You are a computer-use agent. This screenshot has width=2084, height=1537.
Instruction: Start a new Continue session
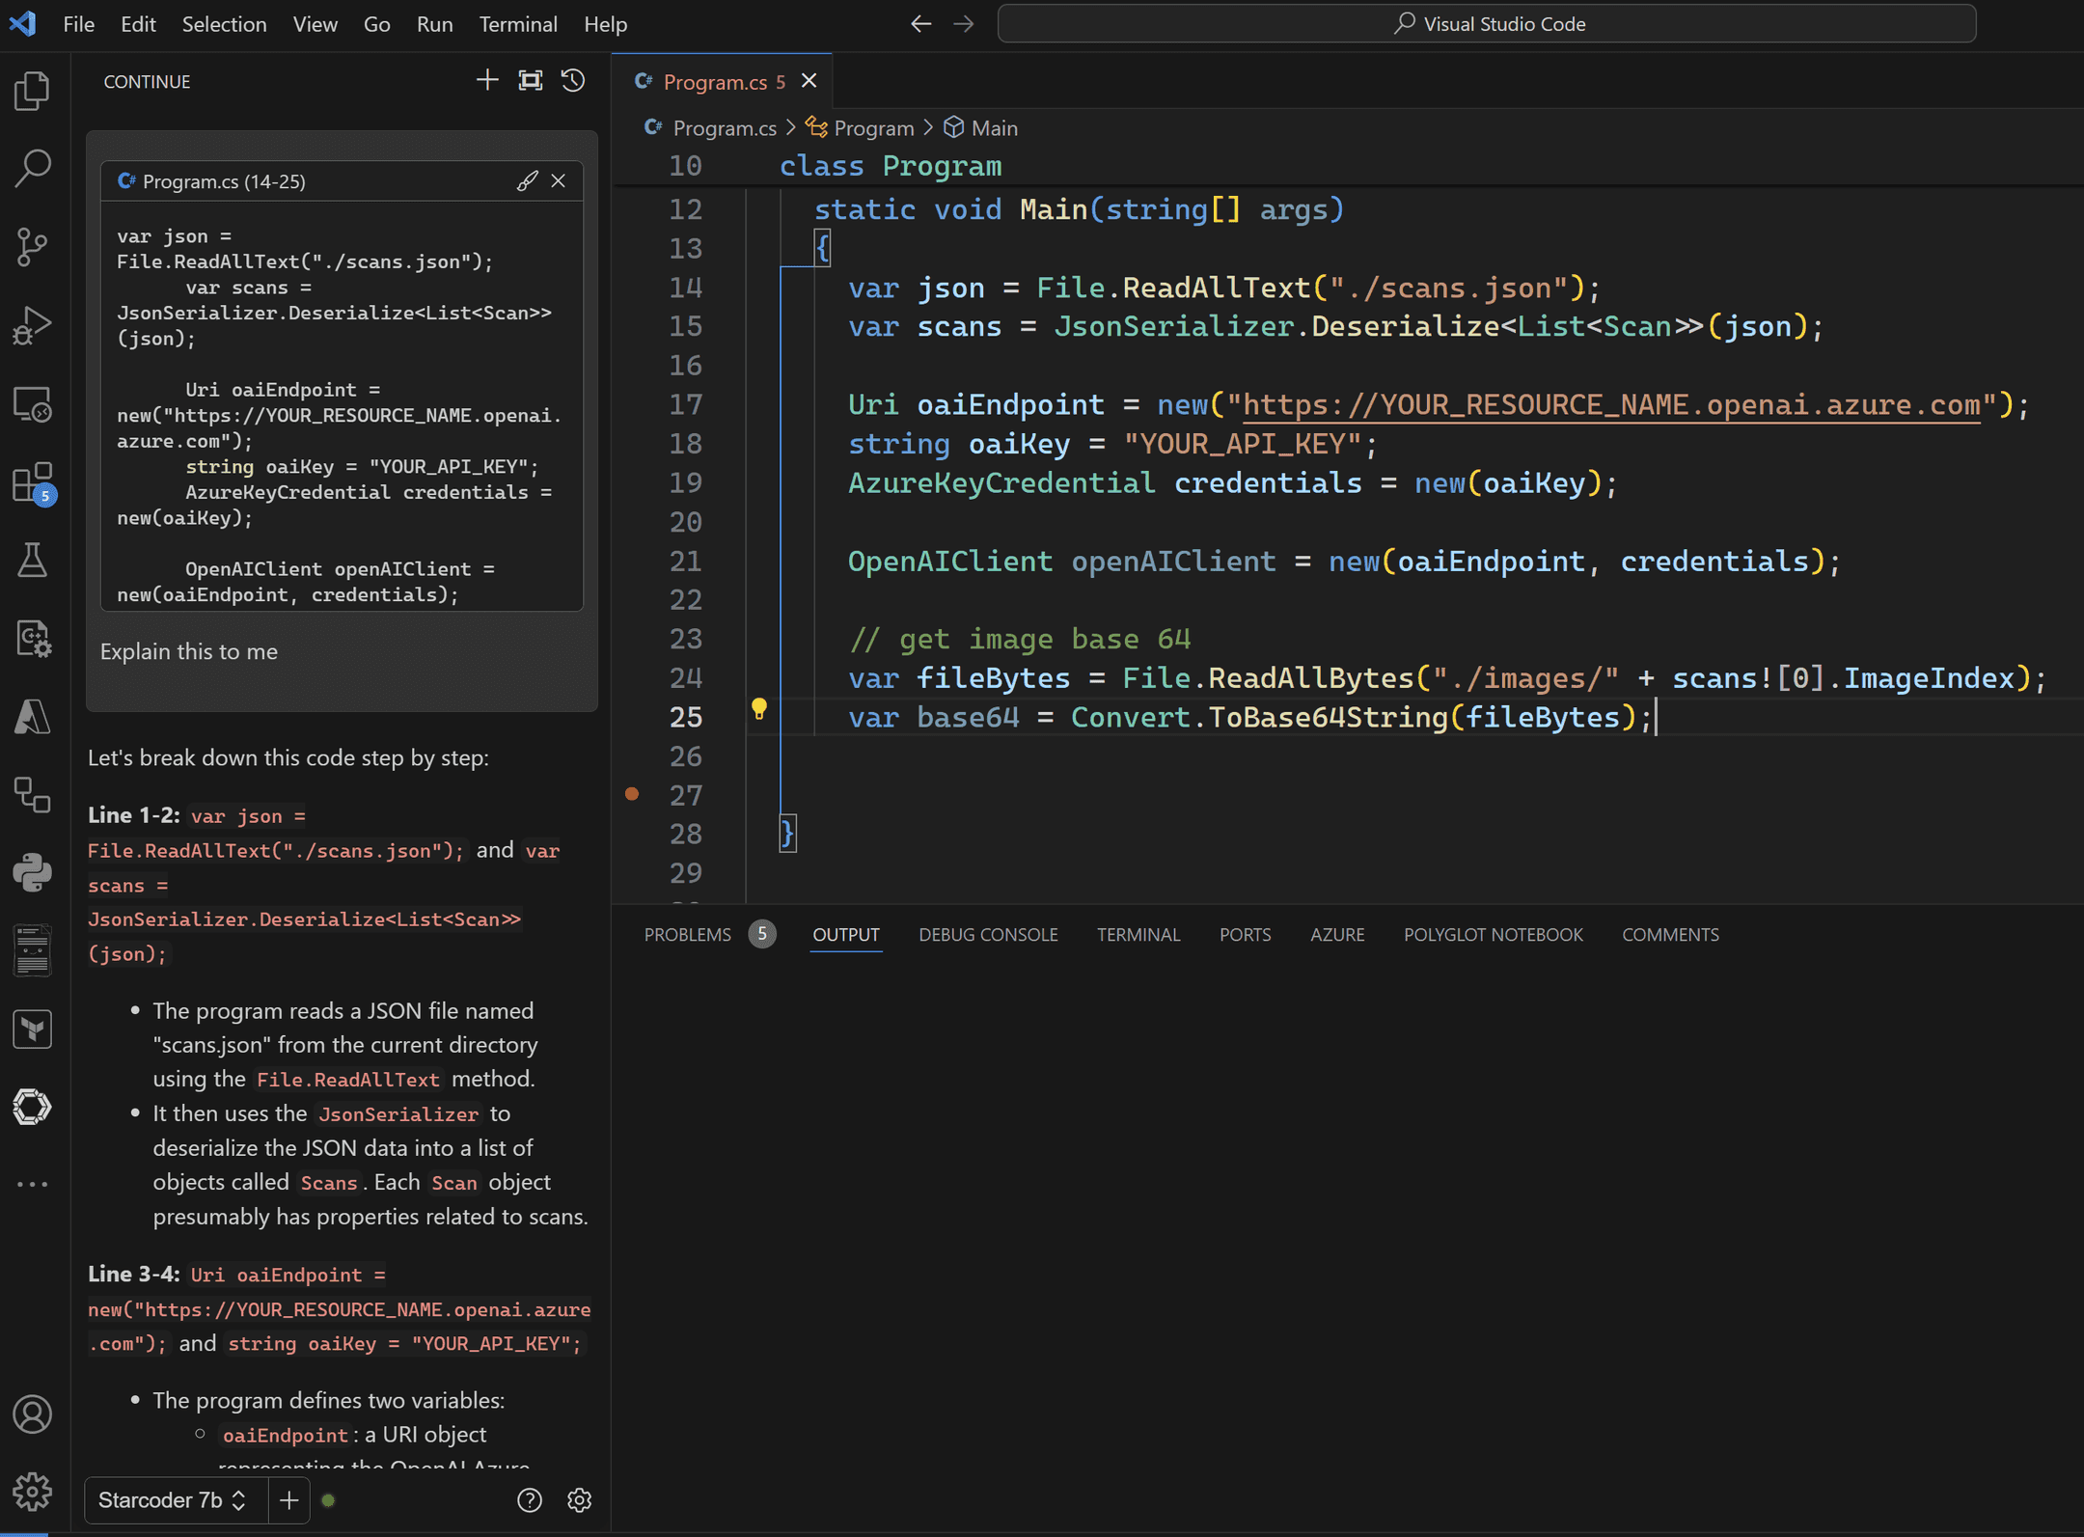coord(487,81)
